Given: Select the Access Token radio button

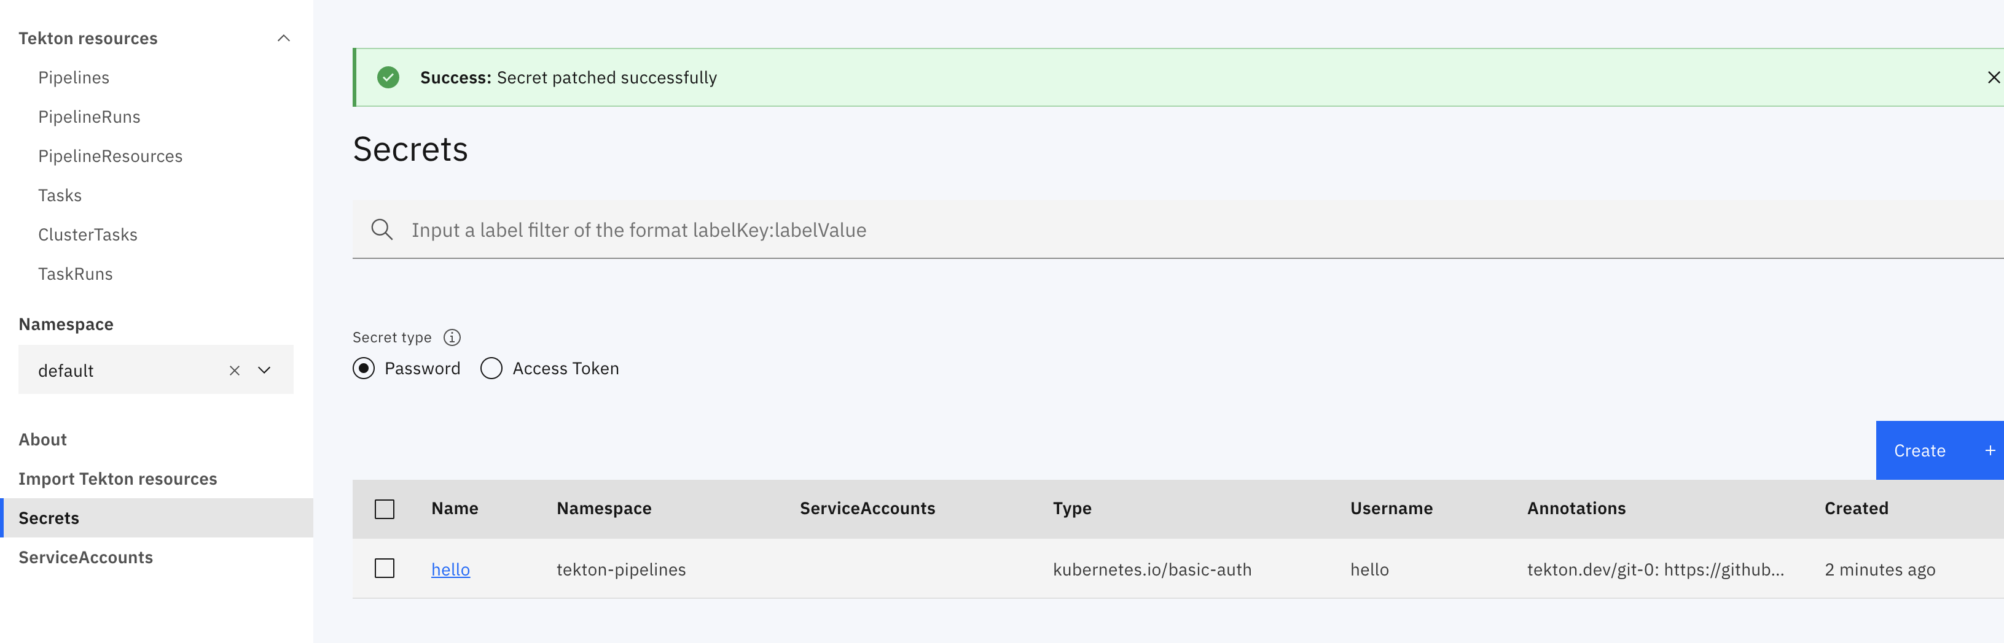Looking at the screenshot, I should coord(491,368).
